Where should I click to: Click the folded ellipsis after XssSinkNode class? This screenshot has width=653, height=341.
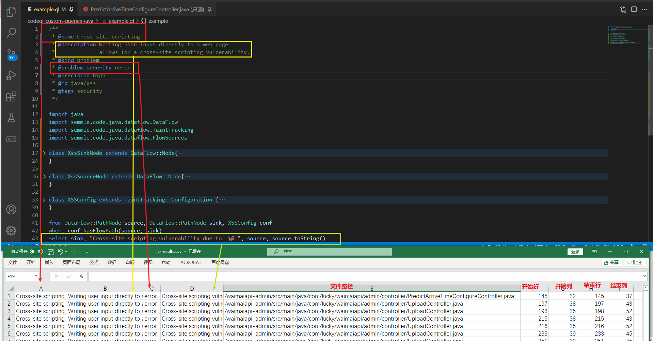click(181, 153)
